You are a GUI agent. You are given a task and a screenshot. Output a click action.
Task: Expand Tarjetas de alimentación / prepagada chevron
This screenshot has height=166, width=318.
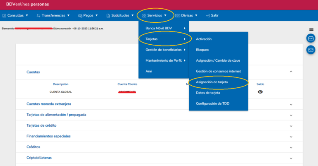tap(291, 115)
